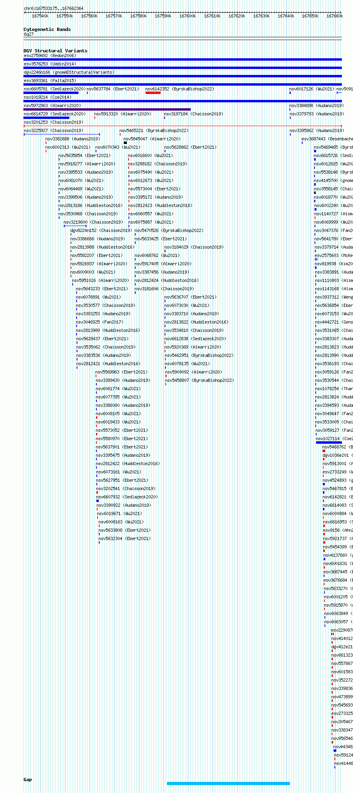Image resolution: width=353 pixels, height=793 pixels.
Task: Open nsv5470526 (ByrskaBishop2022) variant label
Action: (x=169, y=230)
